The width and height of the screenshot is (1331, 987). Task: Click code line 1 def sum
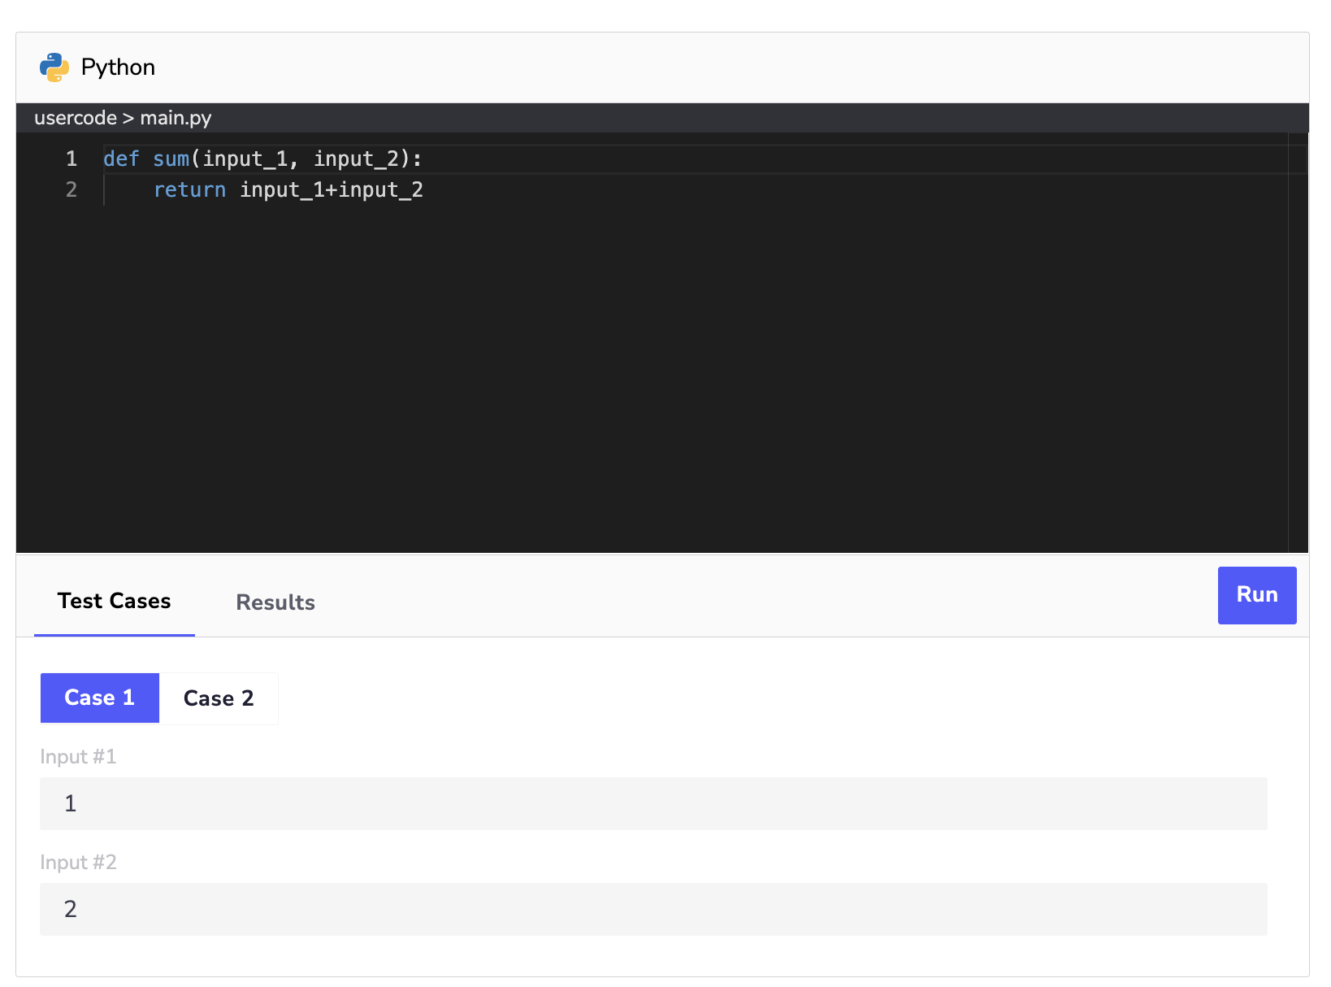point(262,159)
